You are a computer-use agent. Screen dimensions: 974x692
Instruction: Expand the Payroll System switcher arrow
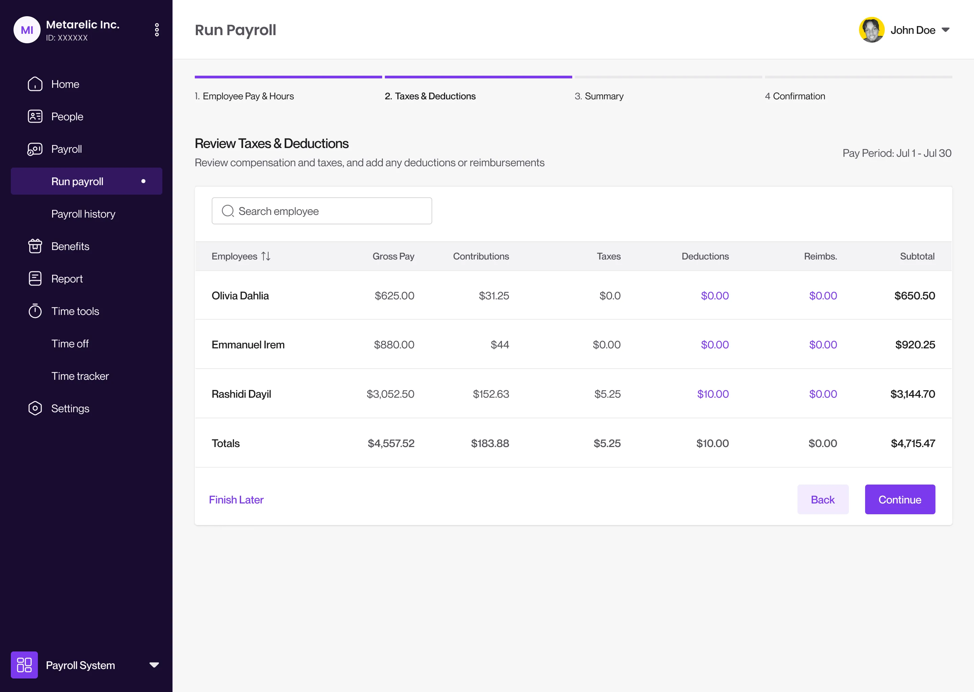(x=154, y=665)
